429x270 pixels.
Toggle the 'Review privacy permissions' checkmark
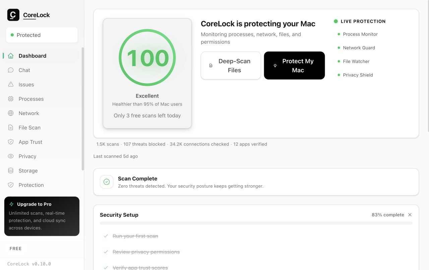(x=106, y=252)
